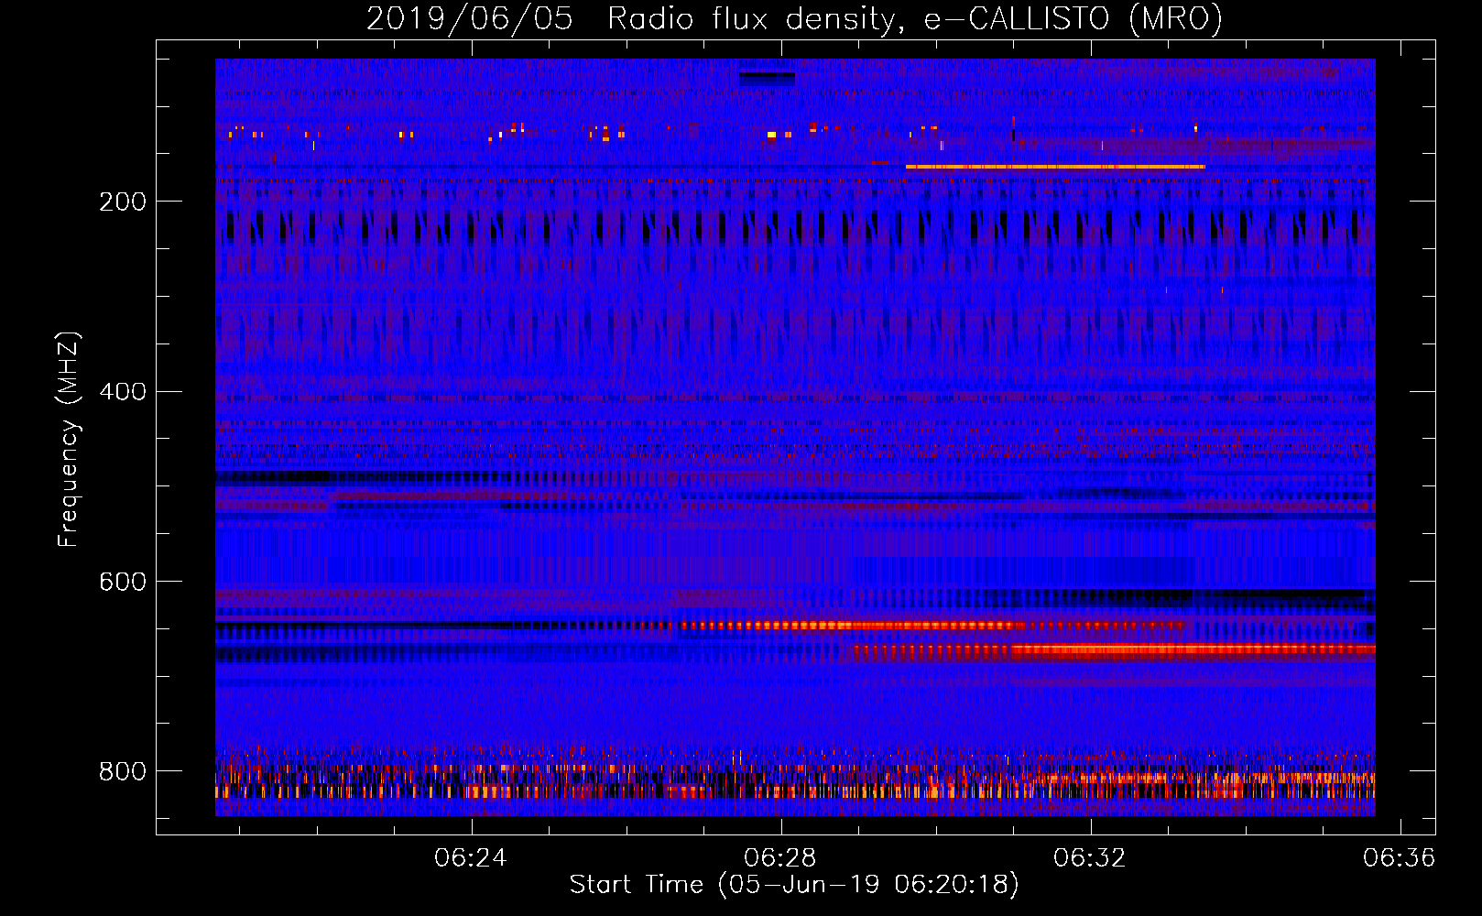Click the 600 frequency tick label
This screenshot has width=1482, height=916.
coord(123,583)
